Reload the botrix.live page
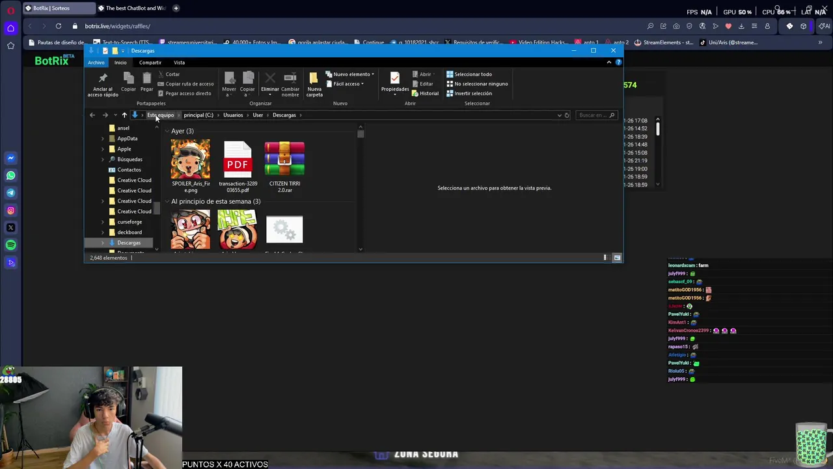 click(x=59, y=26)
